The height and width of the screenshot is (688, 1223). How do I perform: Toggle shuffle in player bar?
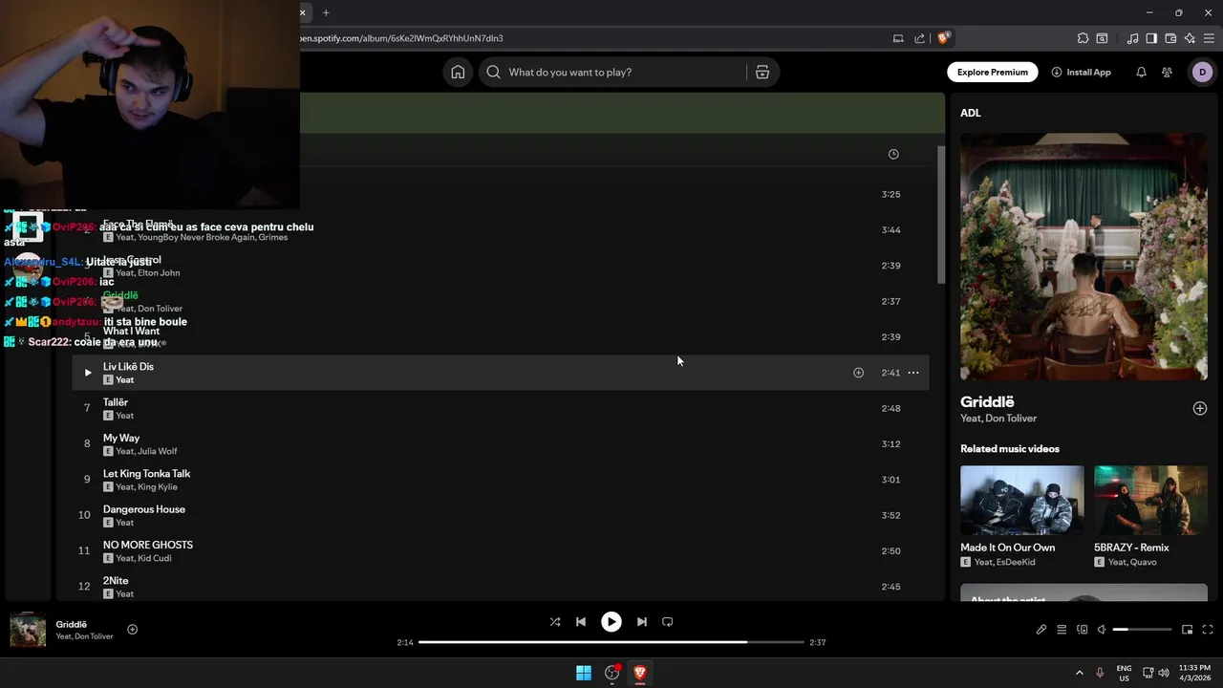555,621
